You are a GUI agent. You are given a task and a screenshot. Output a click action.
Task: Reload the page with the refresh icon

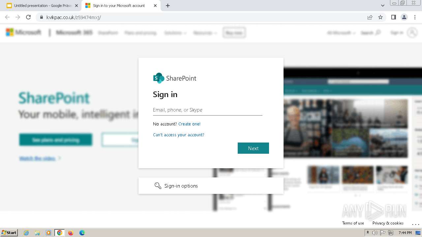point(28,17)
